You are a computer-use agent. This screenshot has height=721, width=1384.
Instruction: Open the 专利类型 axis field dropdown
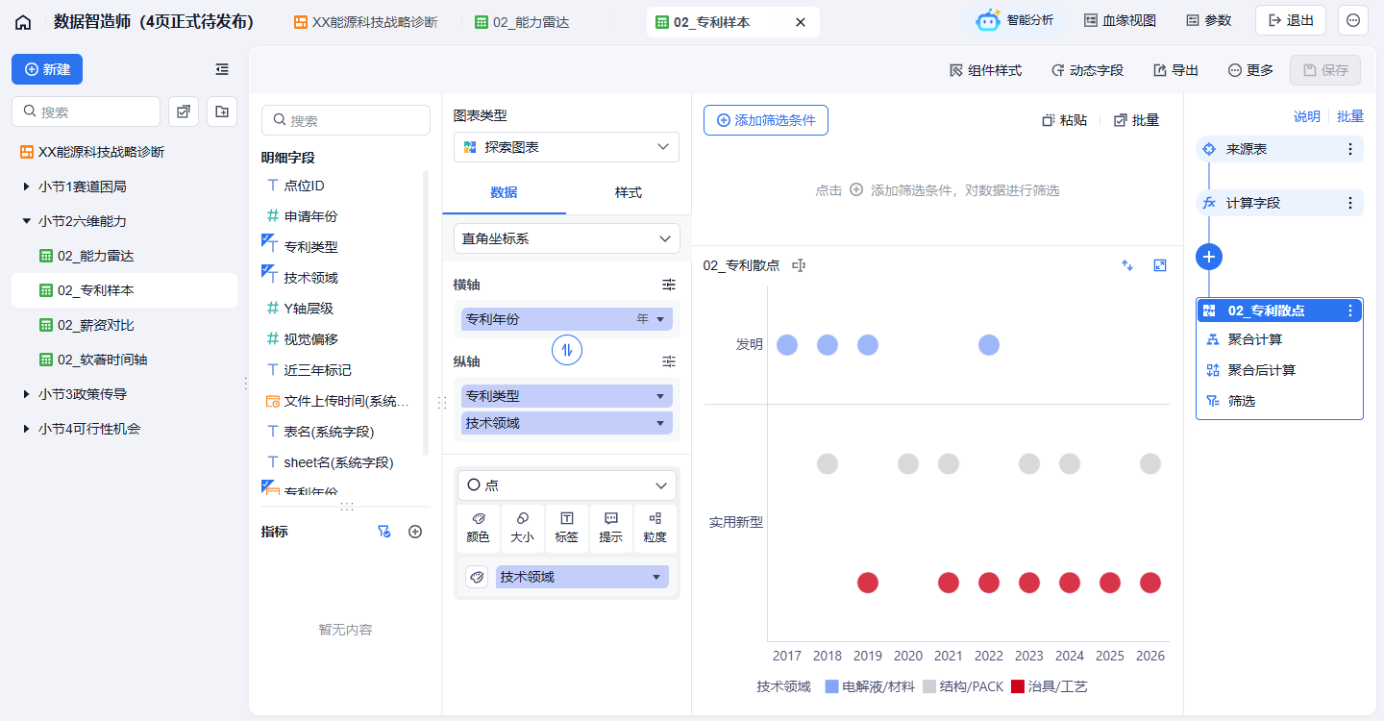pyautogui.click(x=660, y=396)
